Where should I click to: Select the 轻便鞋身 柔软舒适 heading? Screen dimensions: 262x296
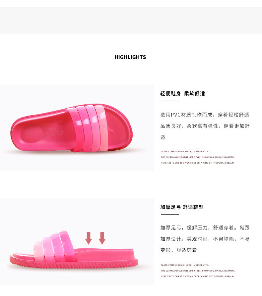[x=183, y=93]
